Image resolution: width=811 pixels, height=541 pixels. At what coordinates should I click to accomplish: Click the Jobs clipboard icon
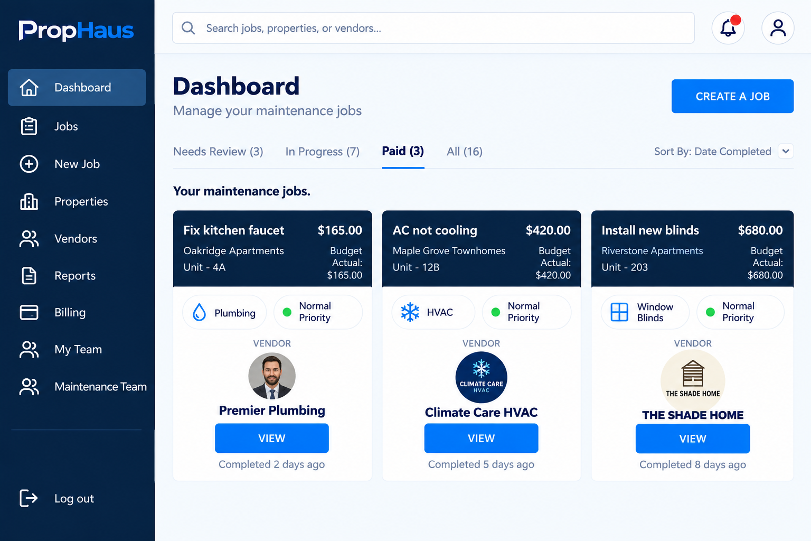(x=29, y=126)
